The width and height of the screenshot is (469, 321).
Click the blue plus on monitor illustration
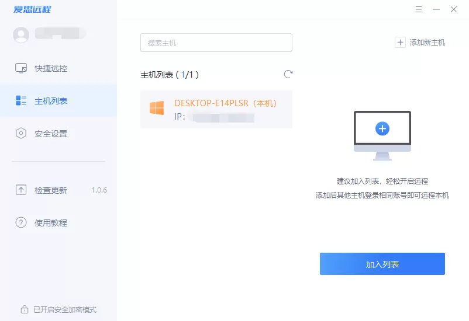click(382, 129)
